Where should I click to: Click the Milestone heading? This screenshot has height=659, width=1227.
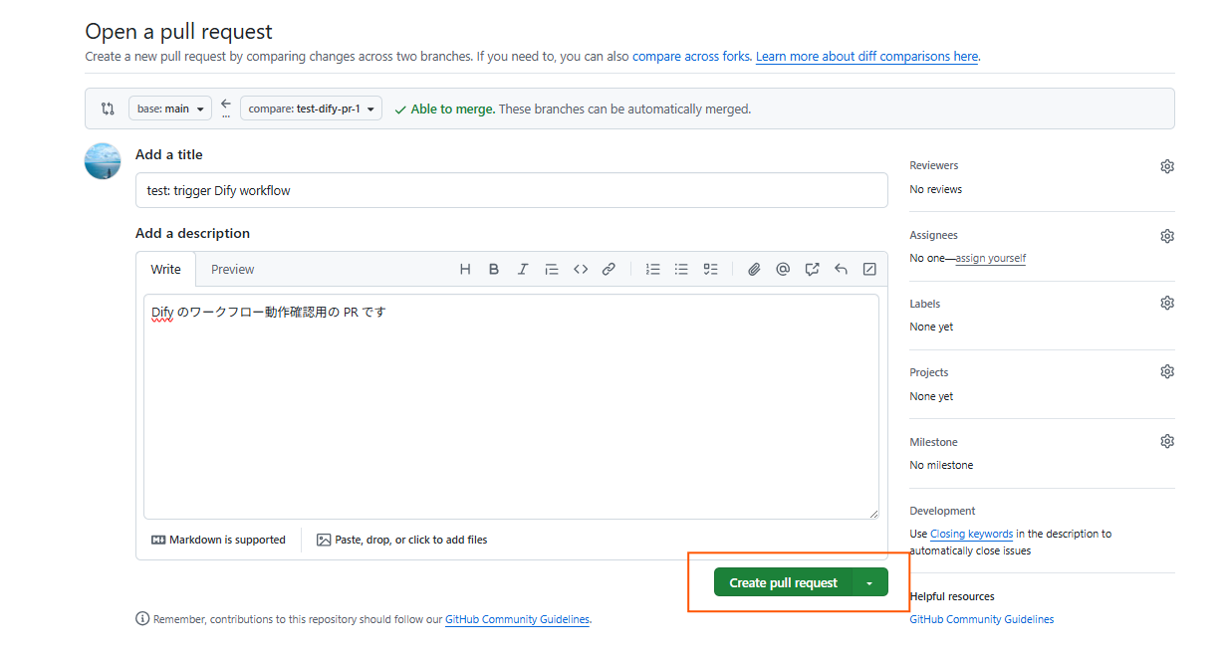(934, 442)
